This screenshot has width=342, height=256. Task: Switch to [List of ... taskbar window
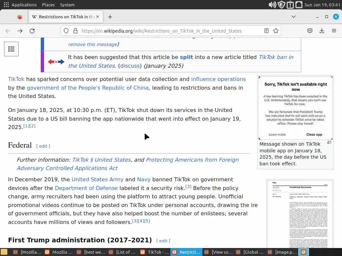[x=122, y=252]
